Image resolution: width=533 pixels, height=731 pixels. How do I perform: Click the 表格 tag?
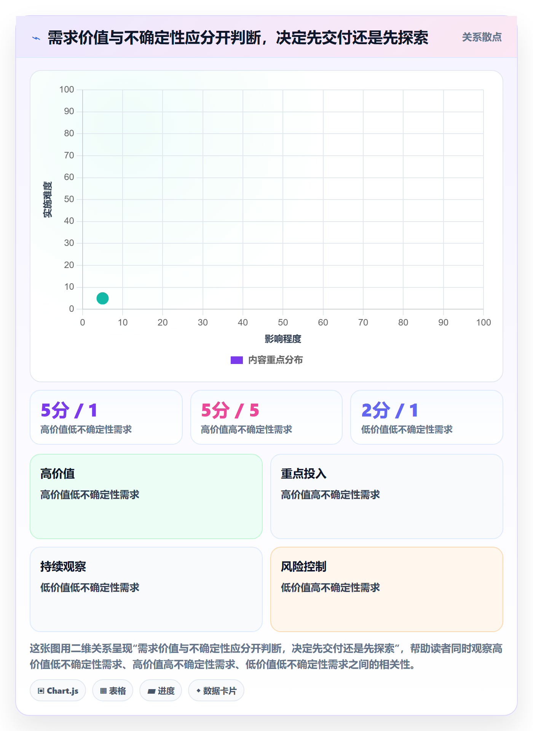click(x=113, y=691)
